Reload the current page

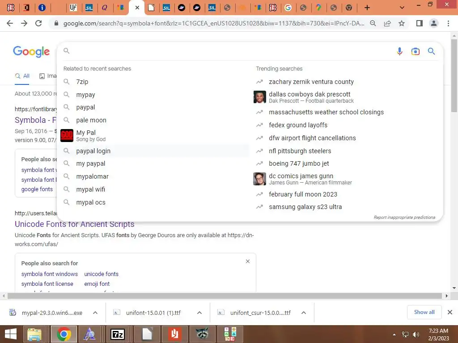pyautogui.click(x=38, y=23)
